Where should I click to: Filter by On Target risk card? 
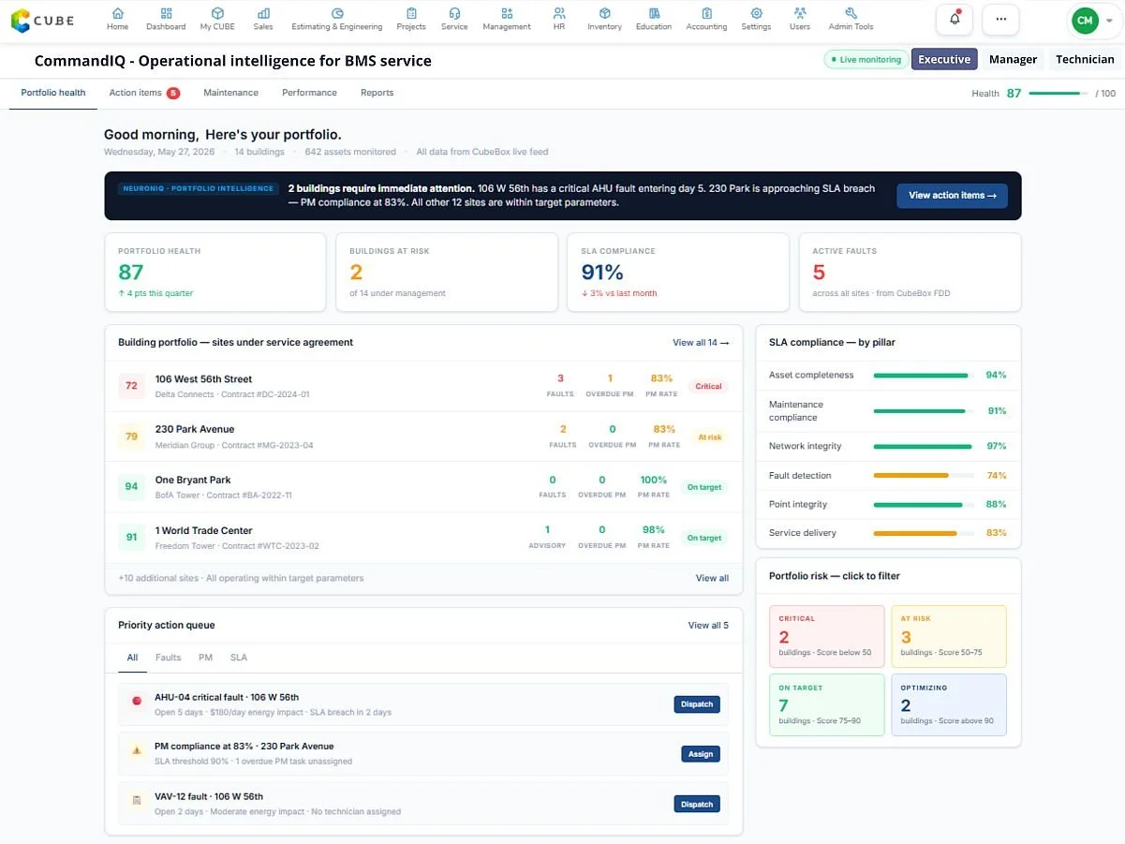(827, 704)
